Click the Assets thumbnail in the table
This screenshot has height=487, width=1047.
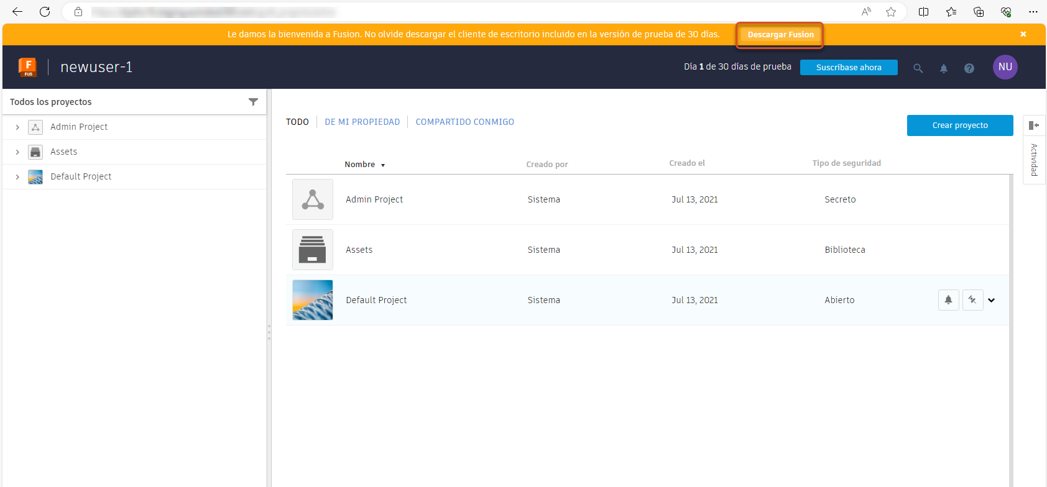click(313, 250)
